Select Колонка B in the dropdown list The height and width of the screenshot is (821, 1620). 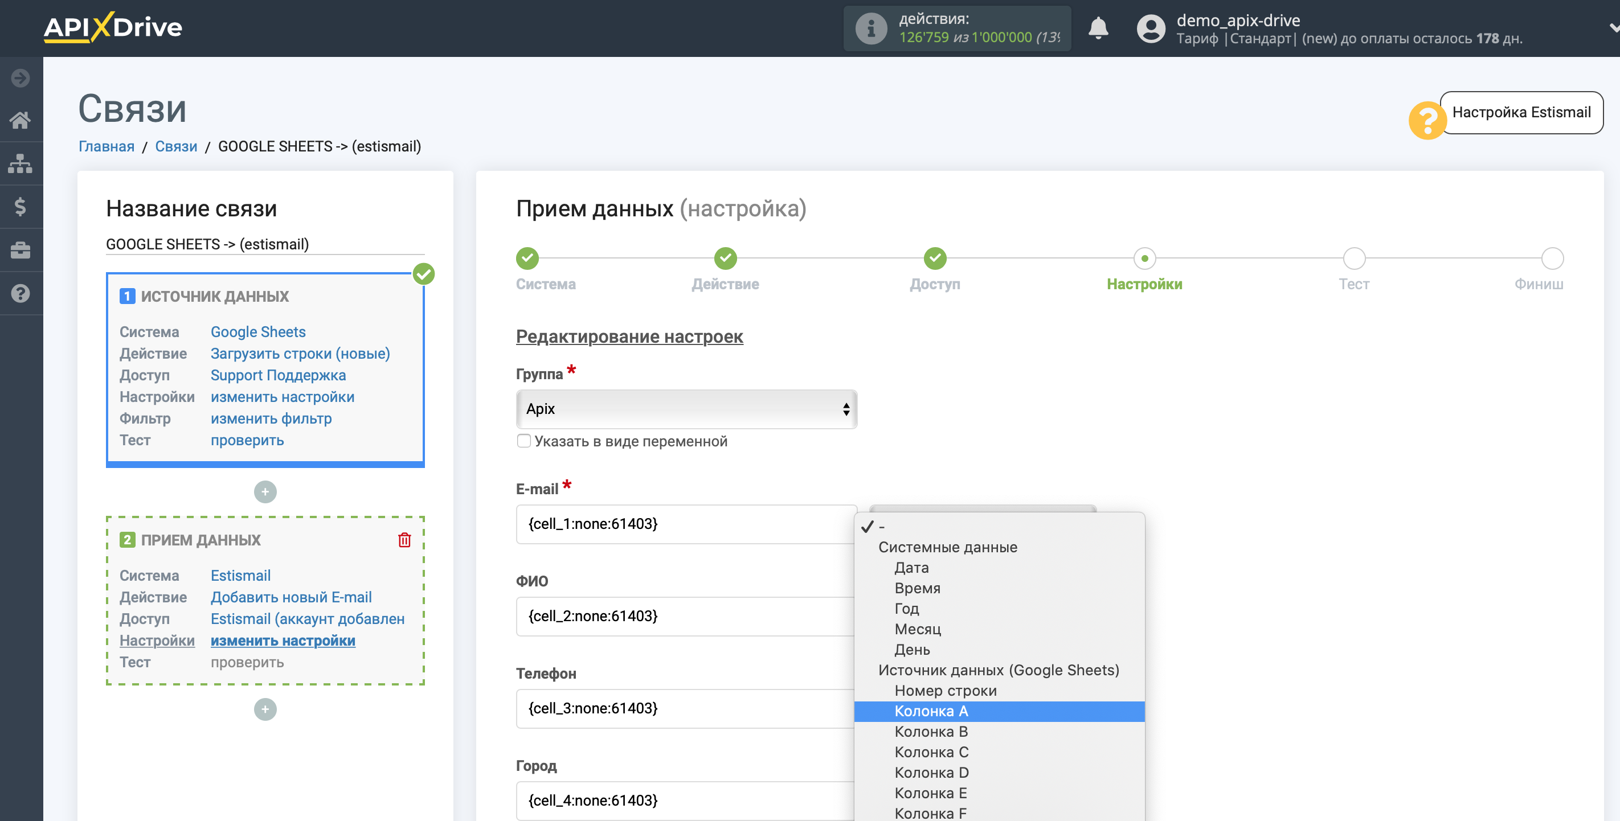[999, 731]
